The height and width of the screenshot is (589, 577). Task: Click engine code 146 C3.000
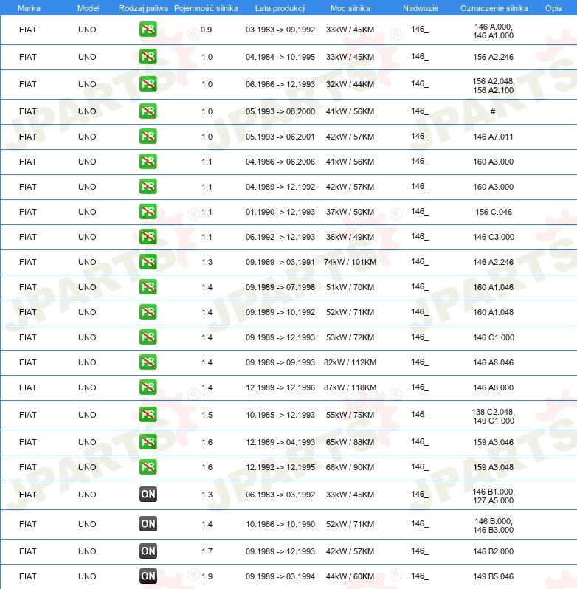pyautogui.click(x=494, y=237)
